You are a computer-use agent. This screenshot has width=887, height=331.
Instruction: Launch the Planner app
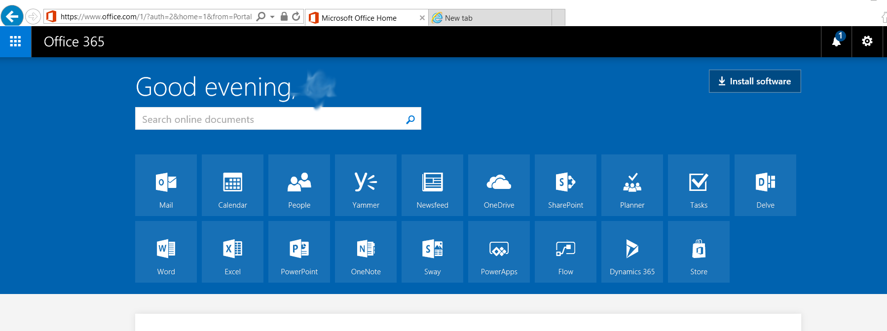[632, 185]
